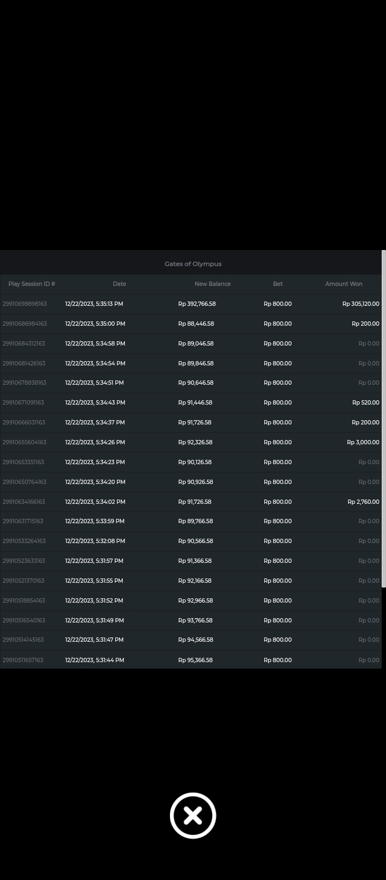Image resolution: width=386 pixels, height=880 pixels.
Task: Click the Play Session ID # column header
Action: [x=32, y=284]
